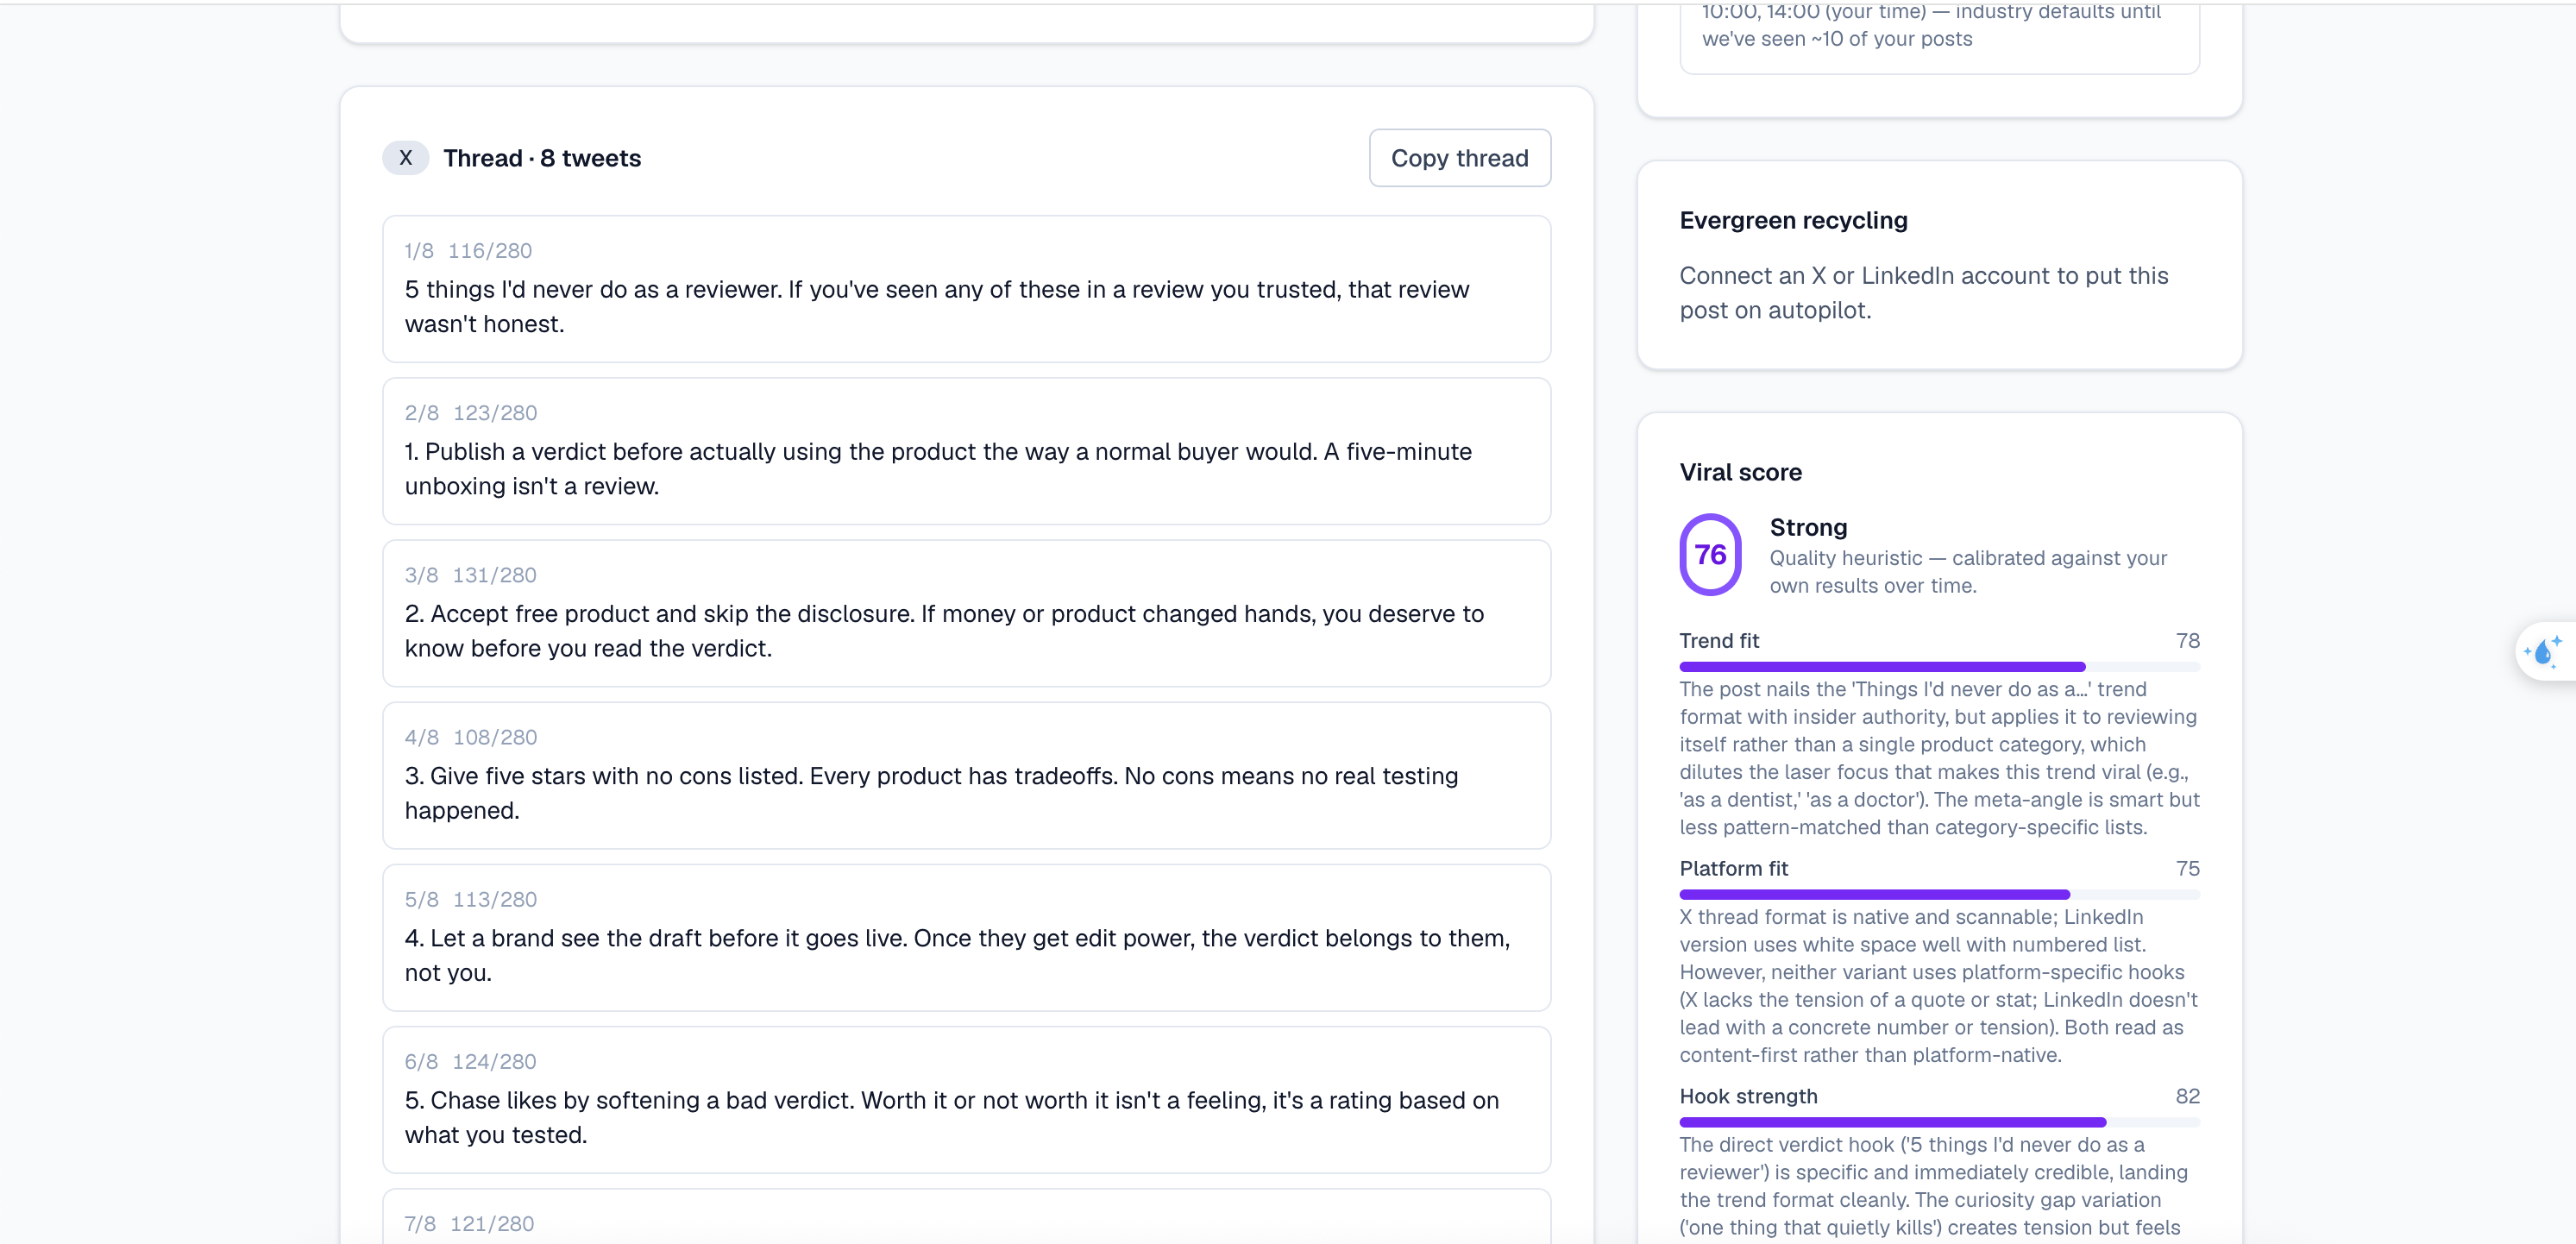Click the 123/280 character counter
2576x1244 pixels.
[494, 413]
